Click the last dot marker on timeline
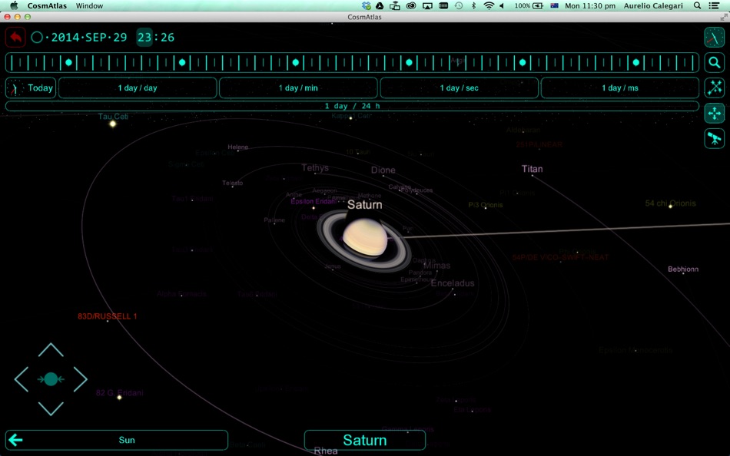 636,62
